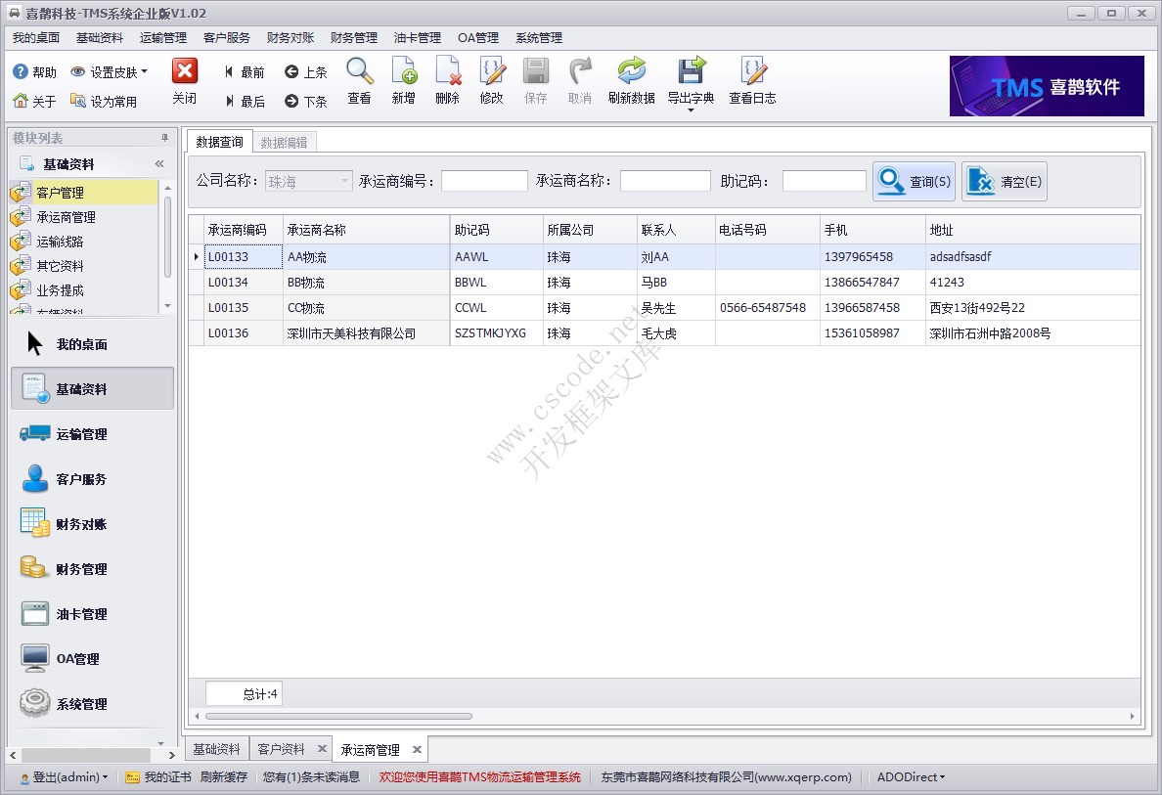This screenshot has width=1162, height=795.
Task: Click the 刷新数据 refresh icon
Action: coord(632,71)
